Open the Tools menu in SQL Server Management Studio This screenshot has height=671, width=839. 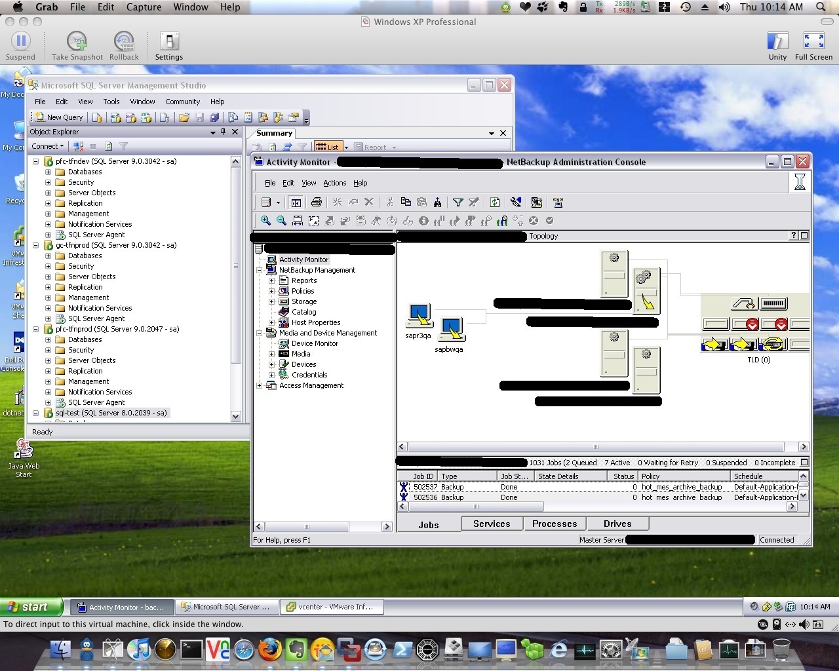111,102
